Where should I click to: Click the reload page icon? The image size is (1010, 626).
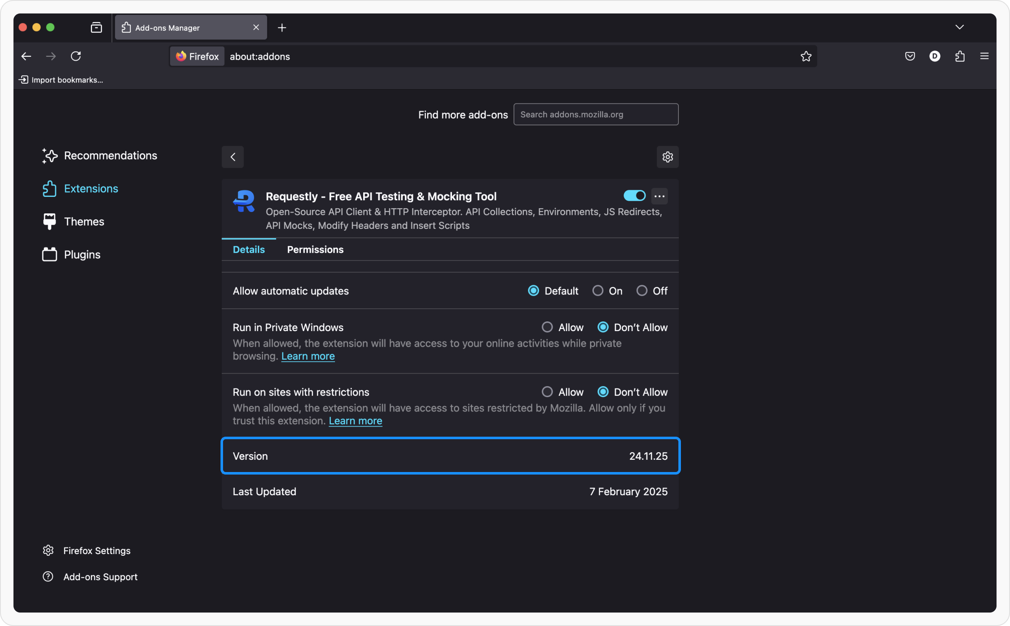(76, 56)
